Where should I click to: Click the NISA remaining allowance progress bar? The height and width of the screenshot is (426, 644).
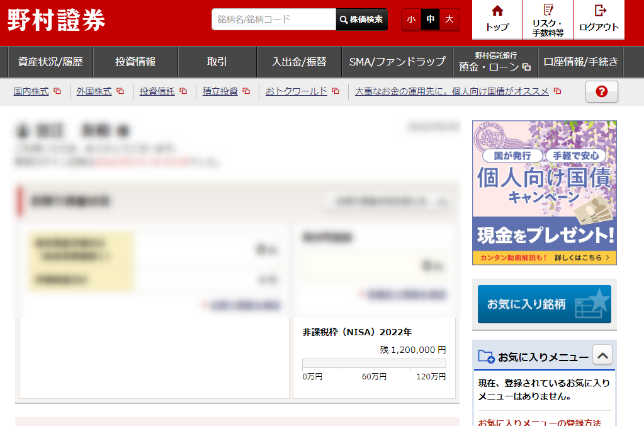coord(374,363)
